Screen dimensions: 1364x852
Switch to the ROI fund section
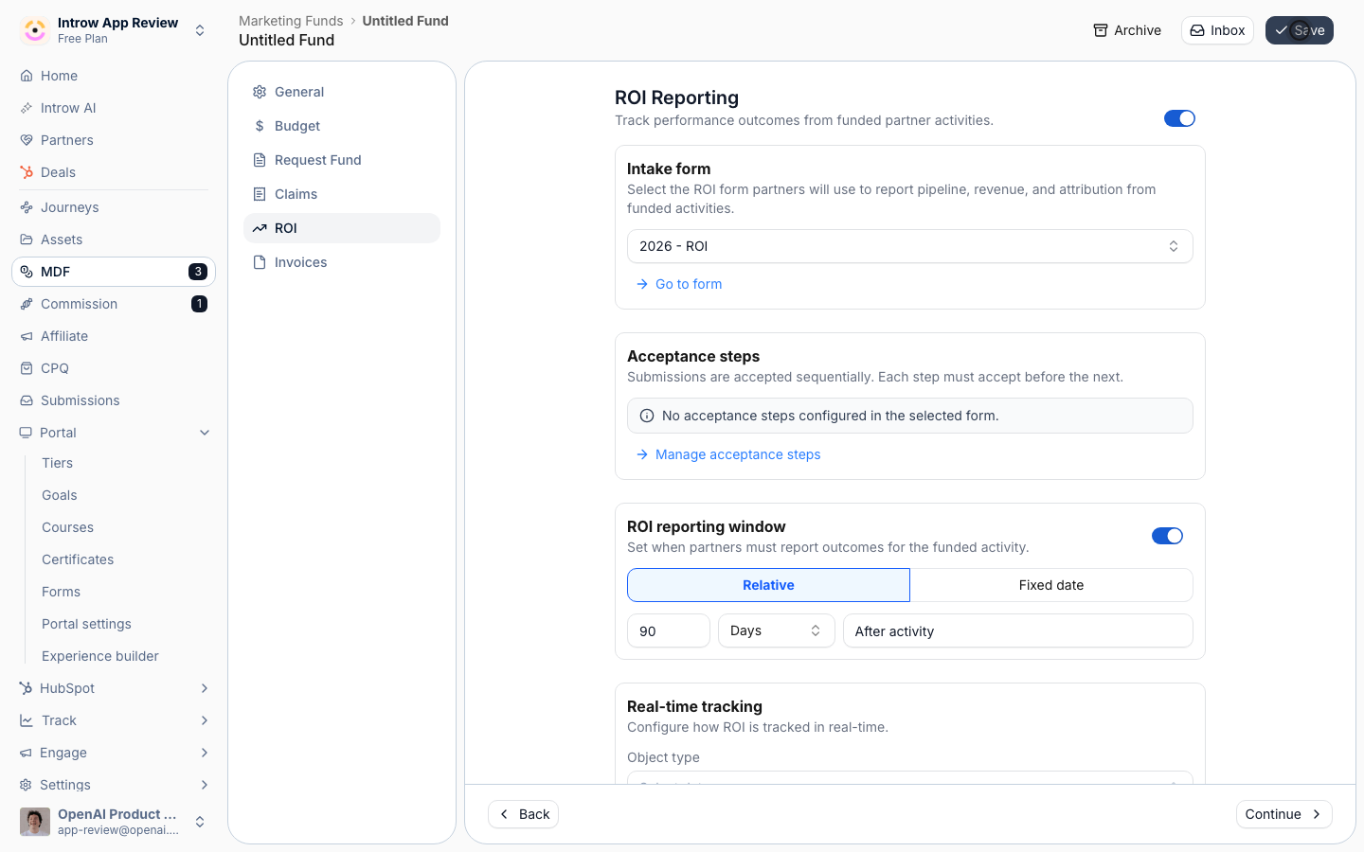(342, 228)
